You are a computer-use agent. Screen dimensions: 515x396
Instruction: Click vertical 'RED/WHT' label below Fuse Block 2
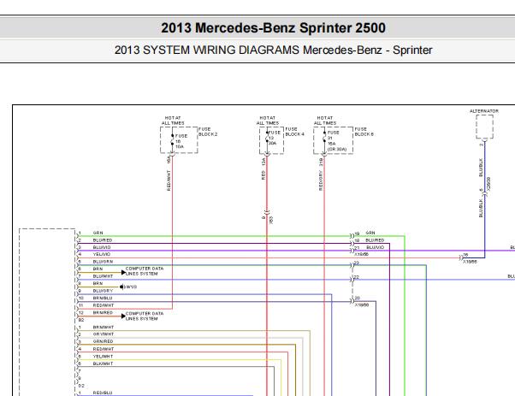[x=169, y=180]
